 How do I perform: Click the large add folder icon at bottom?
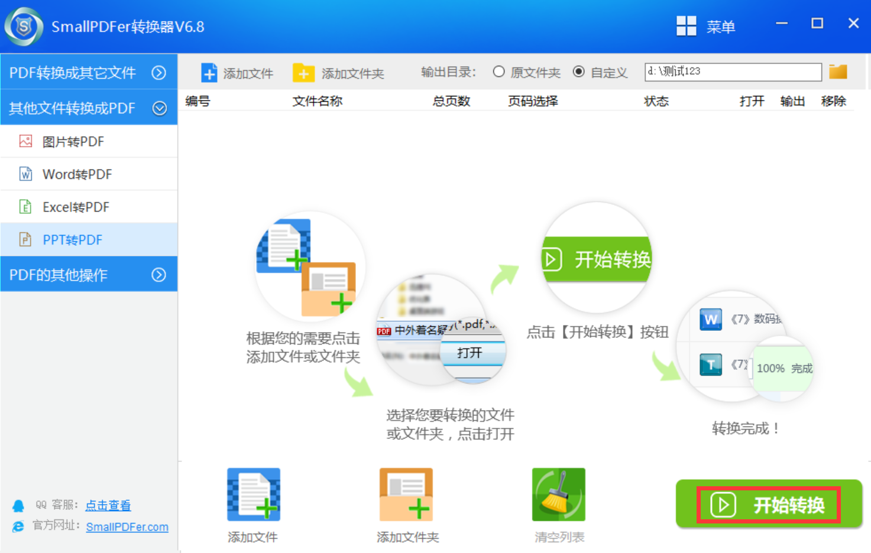(x=406, y=495)
